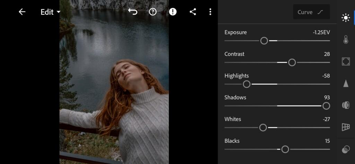Image resolution: width=355 pixels, height=164 pixels.
Task: Open the three-dot overflow menu
Action: pos(210,12)
